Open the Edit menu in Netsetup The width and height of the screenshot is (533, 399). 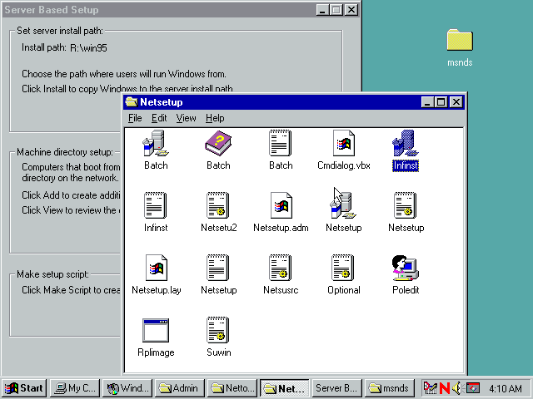click(159, 118)
